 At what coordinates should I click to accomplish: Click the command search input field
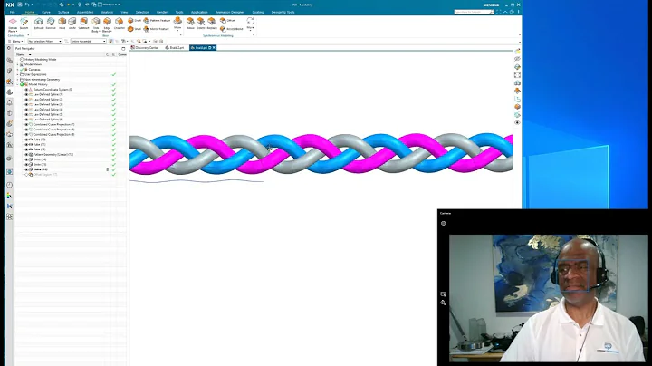(x=472, y=12)
